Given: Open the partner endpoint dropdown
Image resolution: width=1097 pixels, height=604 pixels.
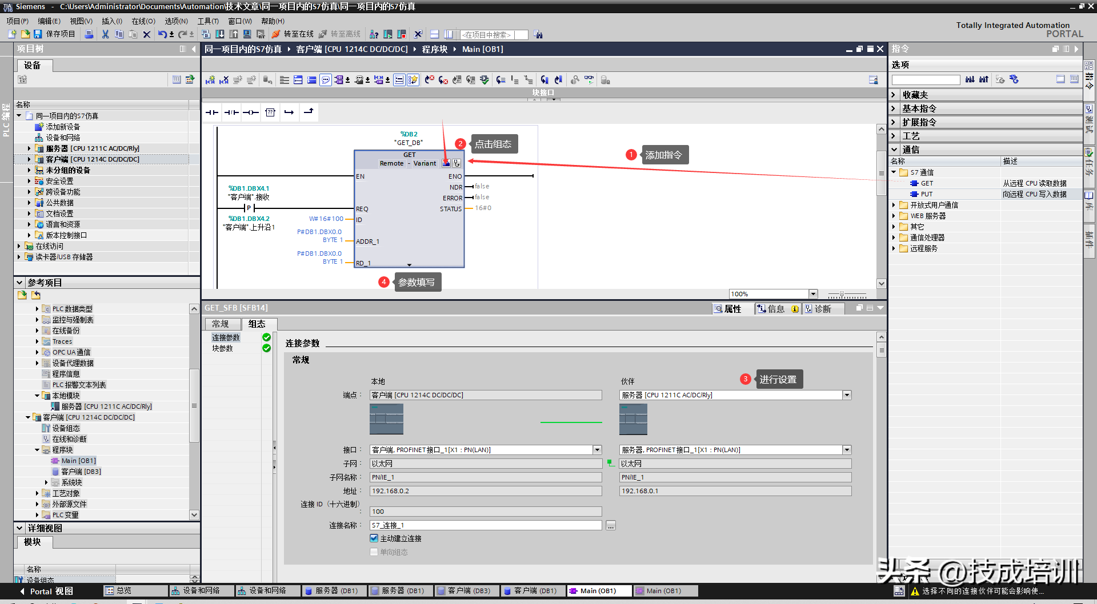Looking at the screenshot, I should click(x=847, y=395).
